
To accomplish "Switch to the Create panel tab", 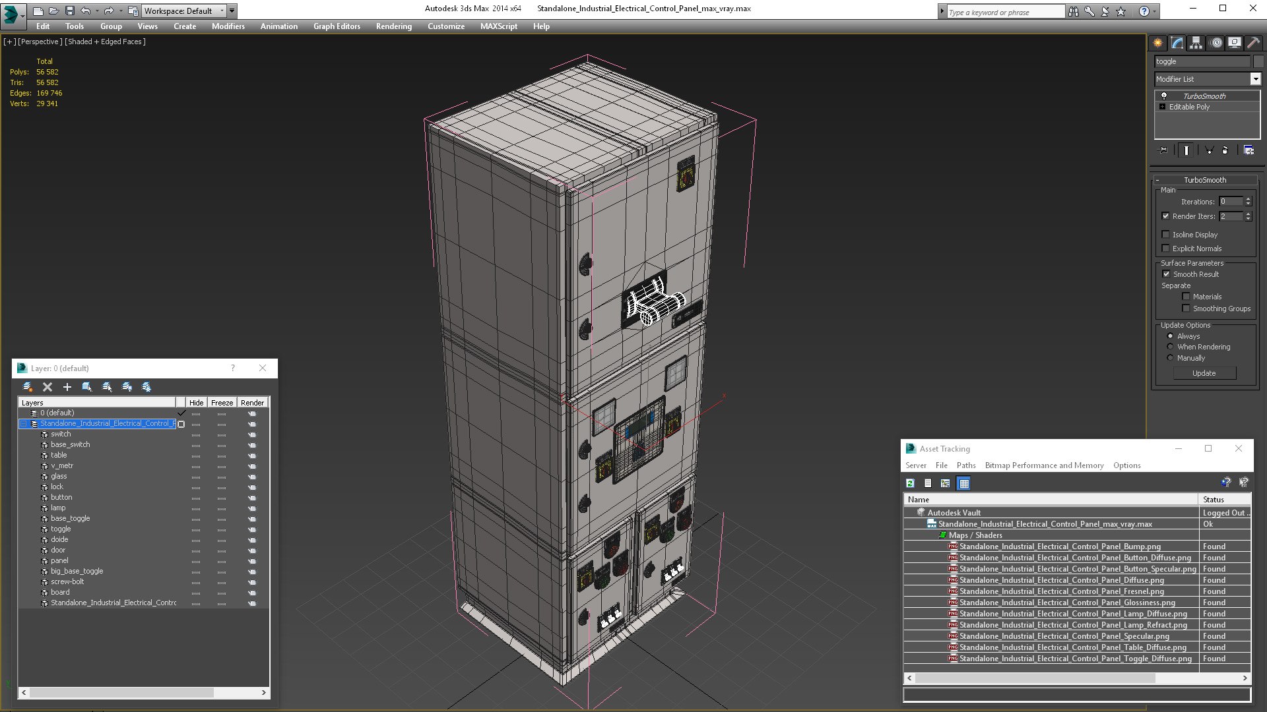I will 1157,43.
